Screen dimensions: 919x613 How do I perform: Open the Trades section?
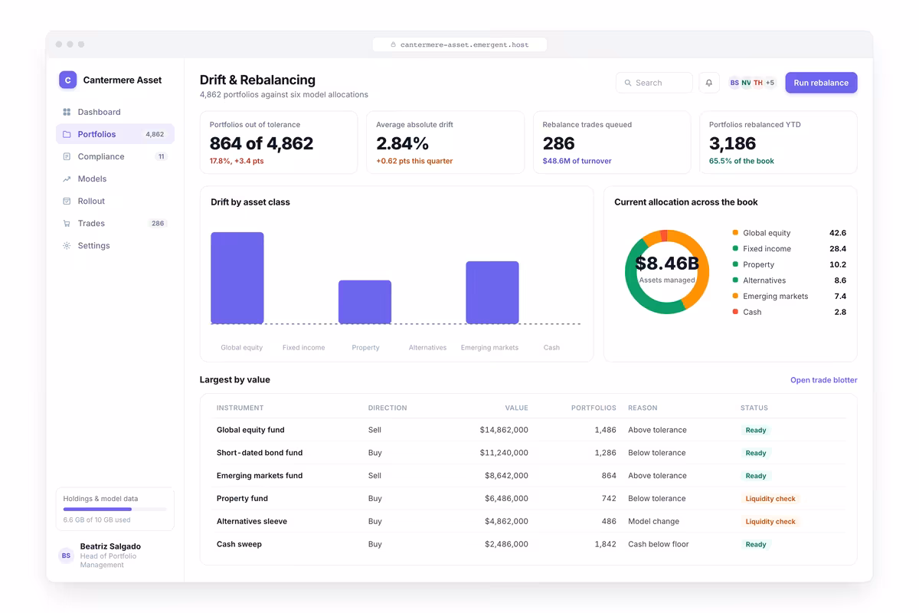coord(115,223)
